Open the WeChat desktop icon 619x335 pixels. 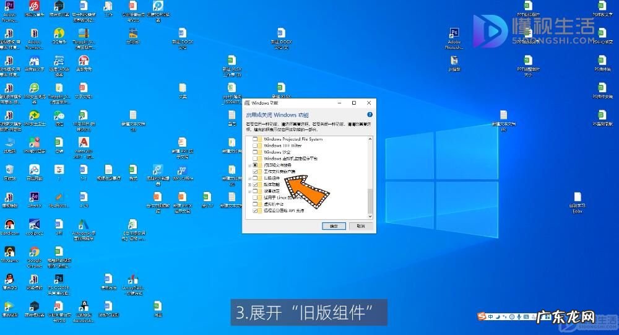point(59,115)
